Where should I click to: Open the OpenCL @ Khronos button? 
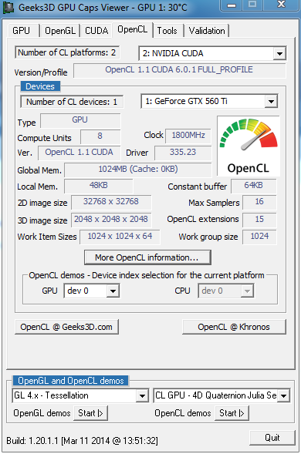pyautogui.click(x=234, y=327)
